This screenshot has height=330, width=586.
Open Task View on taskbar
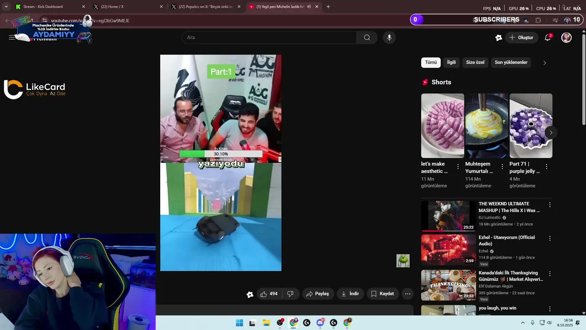[252, 323]
